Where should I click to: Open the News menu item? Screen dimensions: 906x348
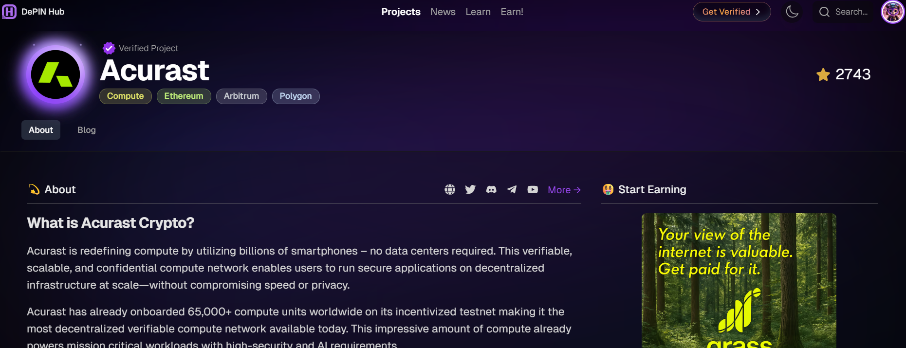click(x=443, y=12)
